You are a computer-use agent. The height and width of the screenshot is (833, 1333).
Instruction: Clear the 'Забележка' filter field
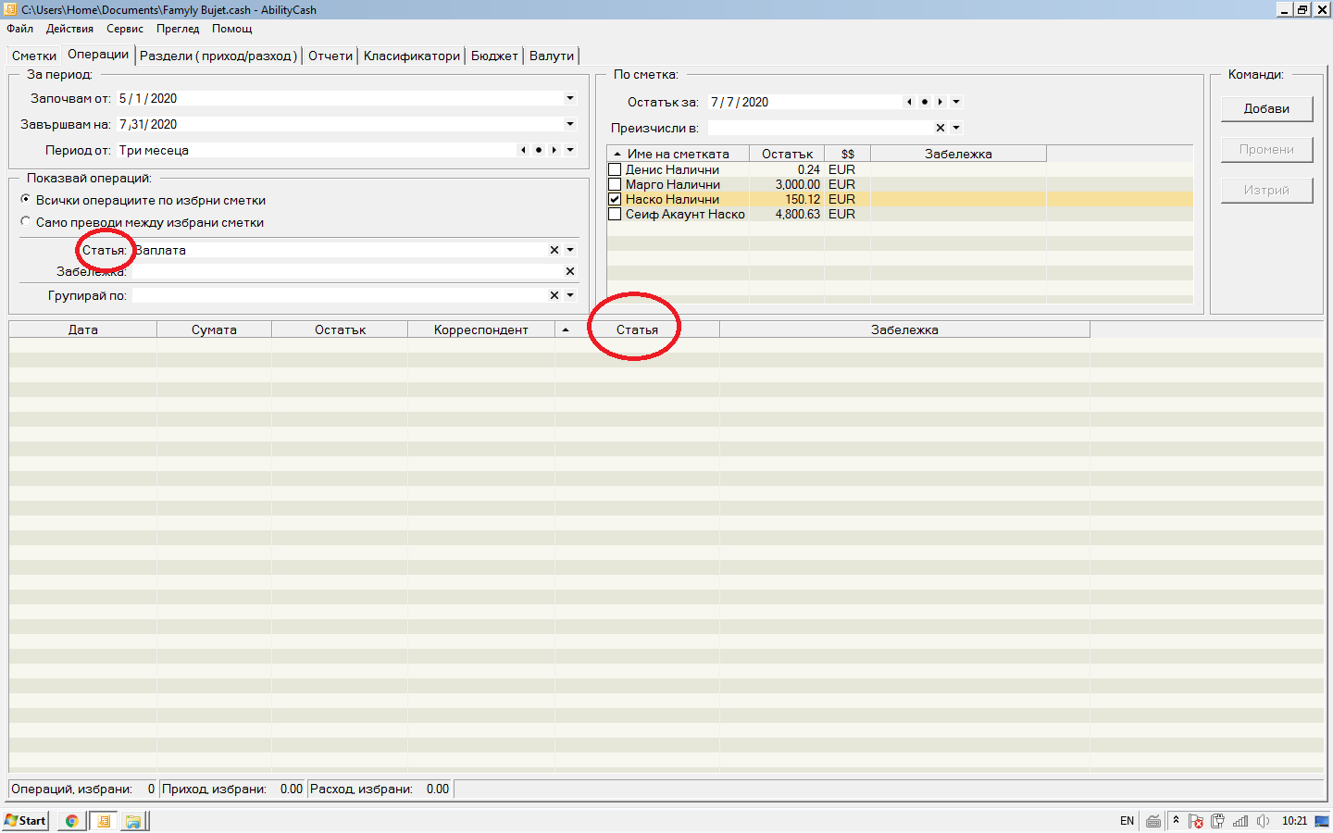point(570,271)
